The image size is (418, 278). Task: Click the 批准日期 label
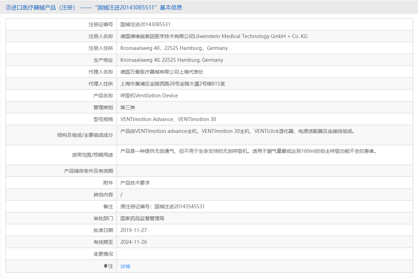tap(103, 230)
